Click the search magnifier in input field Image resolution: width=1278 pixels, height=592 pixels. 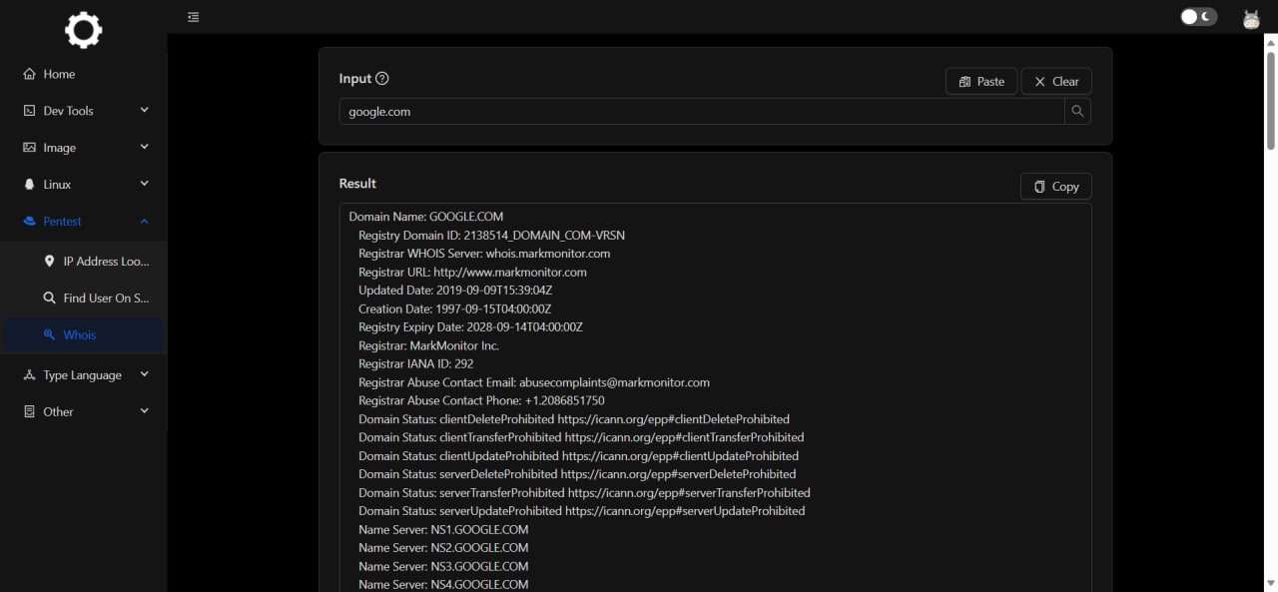coord(1076,111)
